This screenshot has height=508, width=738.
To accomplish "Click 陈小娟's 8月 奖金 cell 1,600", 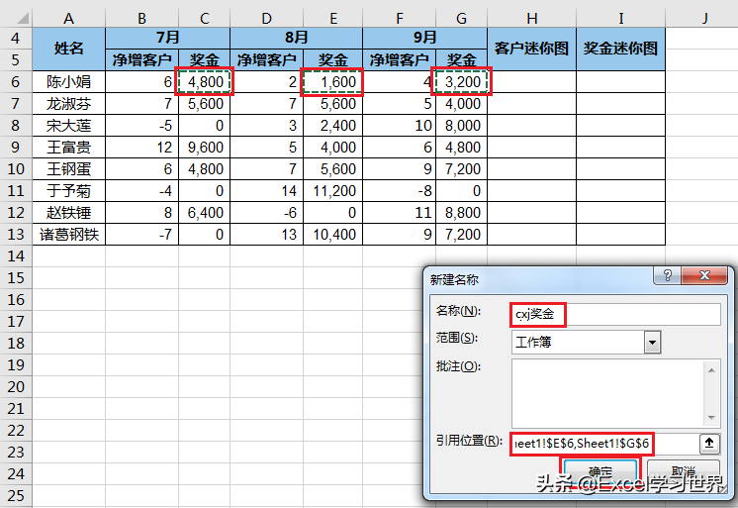I will 332,82.
